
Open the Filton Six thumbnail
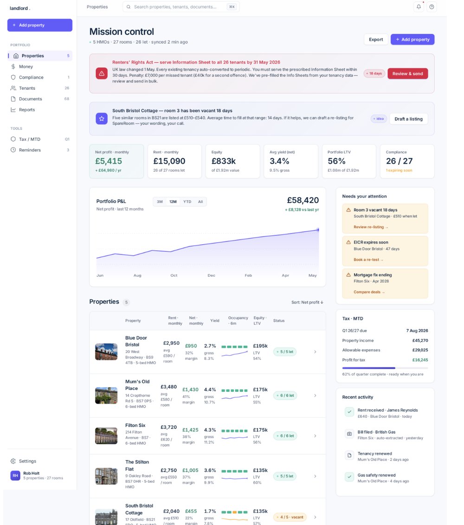(x=106, y=436)
